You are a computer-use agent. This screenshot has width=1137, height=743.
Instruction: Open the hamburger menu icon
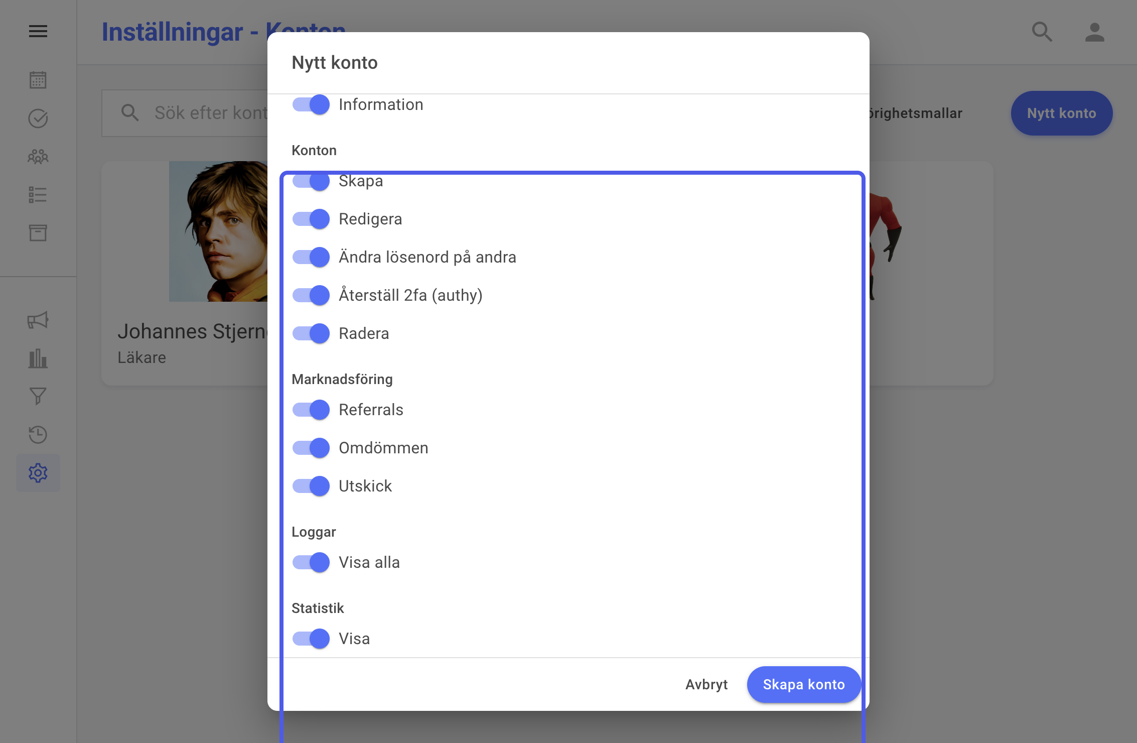coord(38,32)
